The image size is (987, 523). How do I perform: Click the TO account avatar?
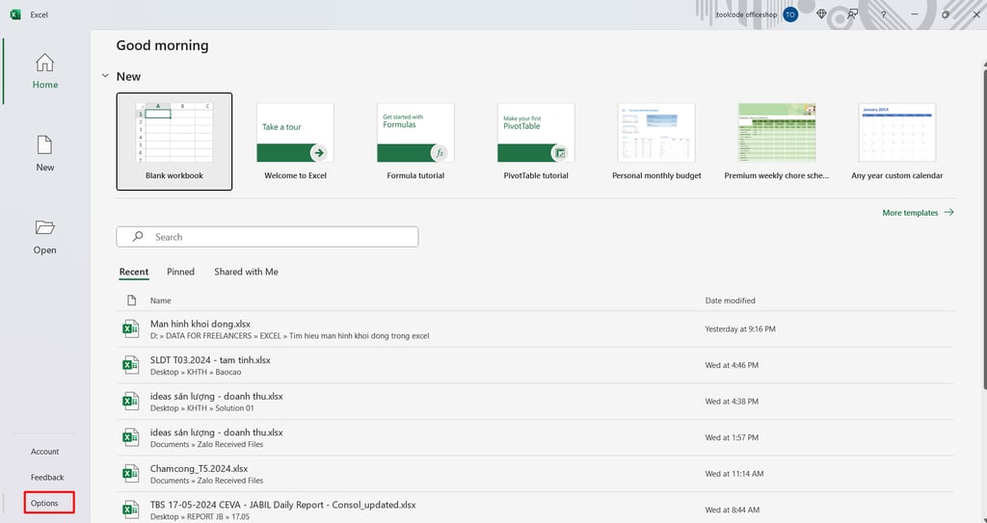(790, 13)
